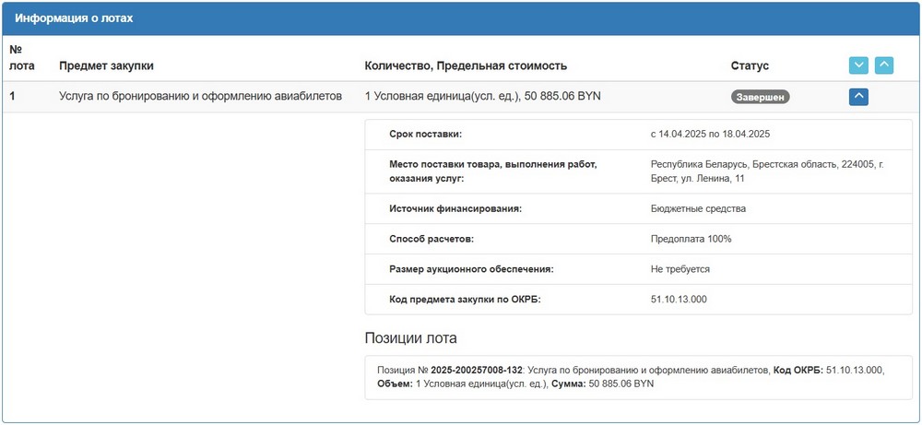922x425 pixels.
Task: Click the 'Количество, Предельная стоимость' column header
Action: [x=466, y=65]
